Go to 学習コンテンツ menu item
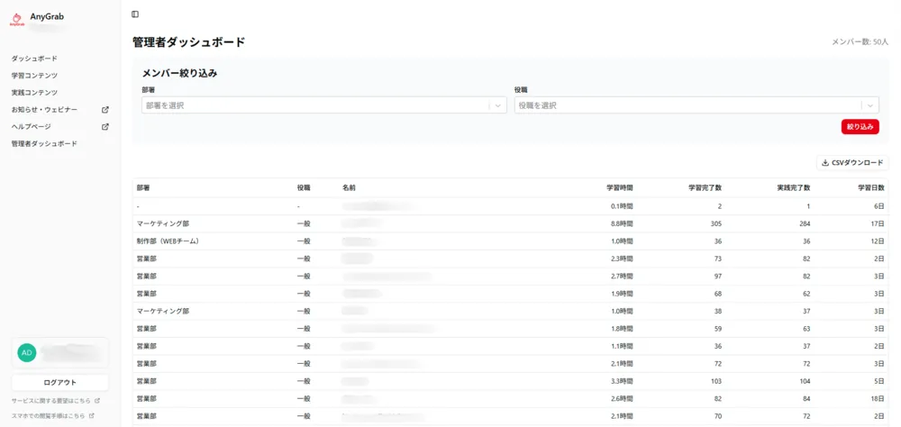The image size is (901, 427). click(x=34, y=76)
